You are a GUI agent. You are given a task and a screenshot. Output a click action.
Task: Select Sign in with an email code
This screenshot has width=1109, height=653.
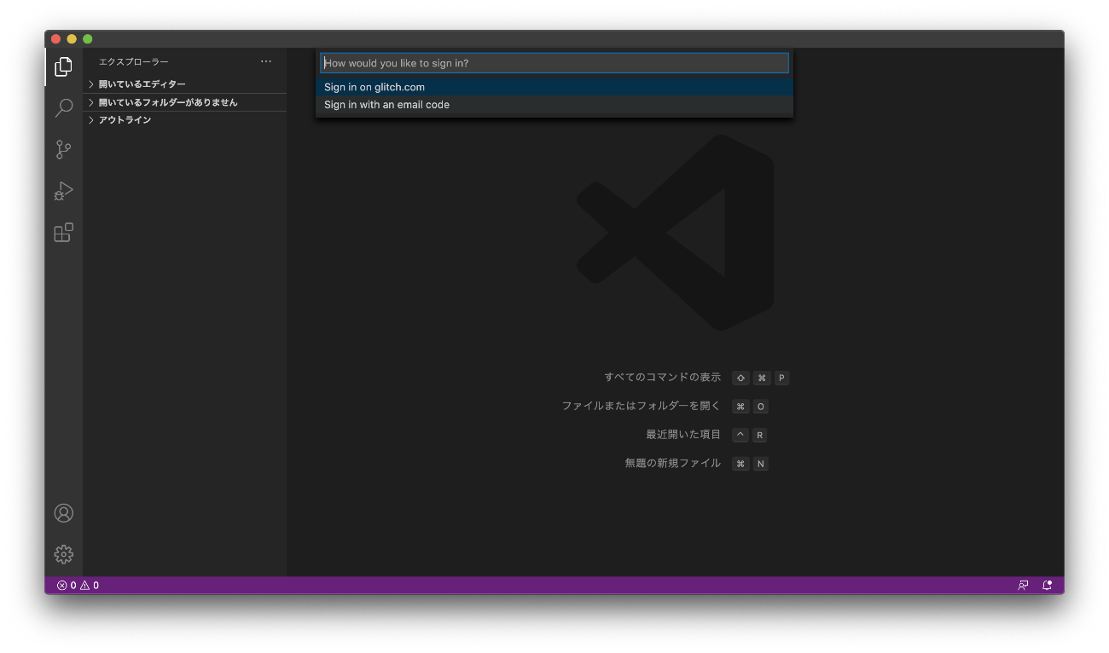click(554, 105)
